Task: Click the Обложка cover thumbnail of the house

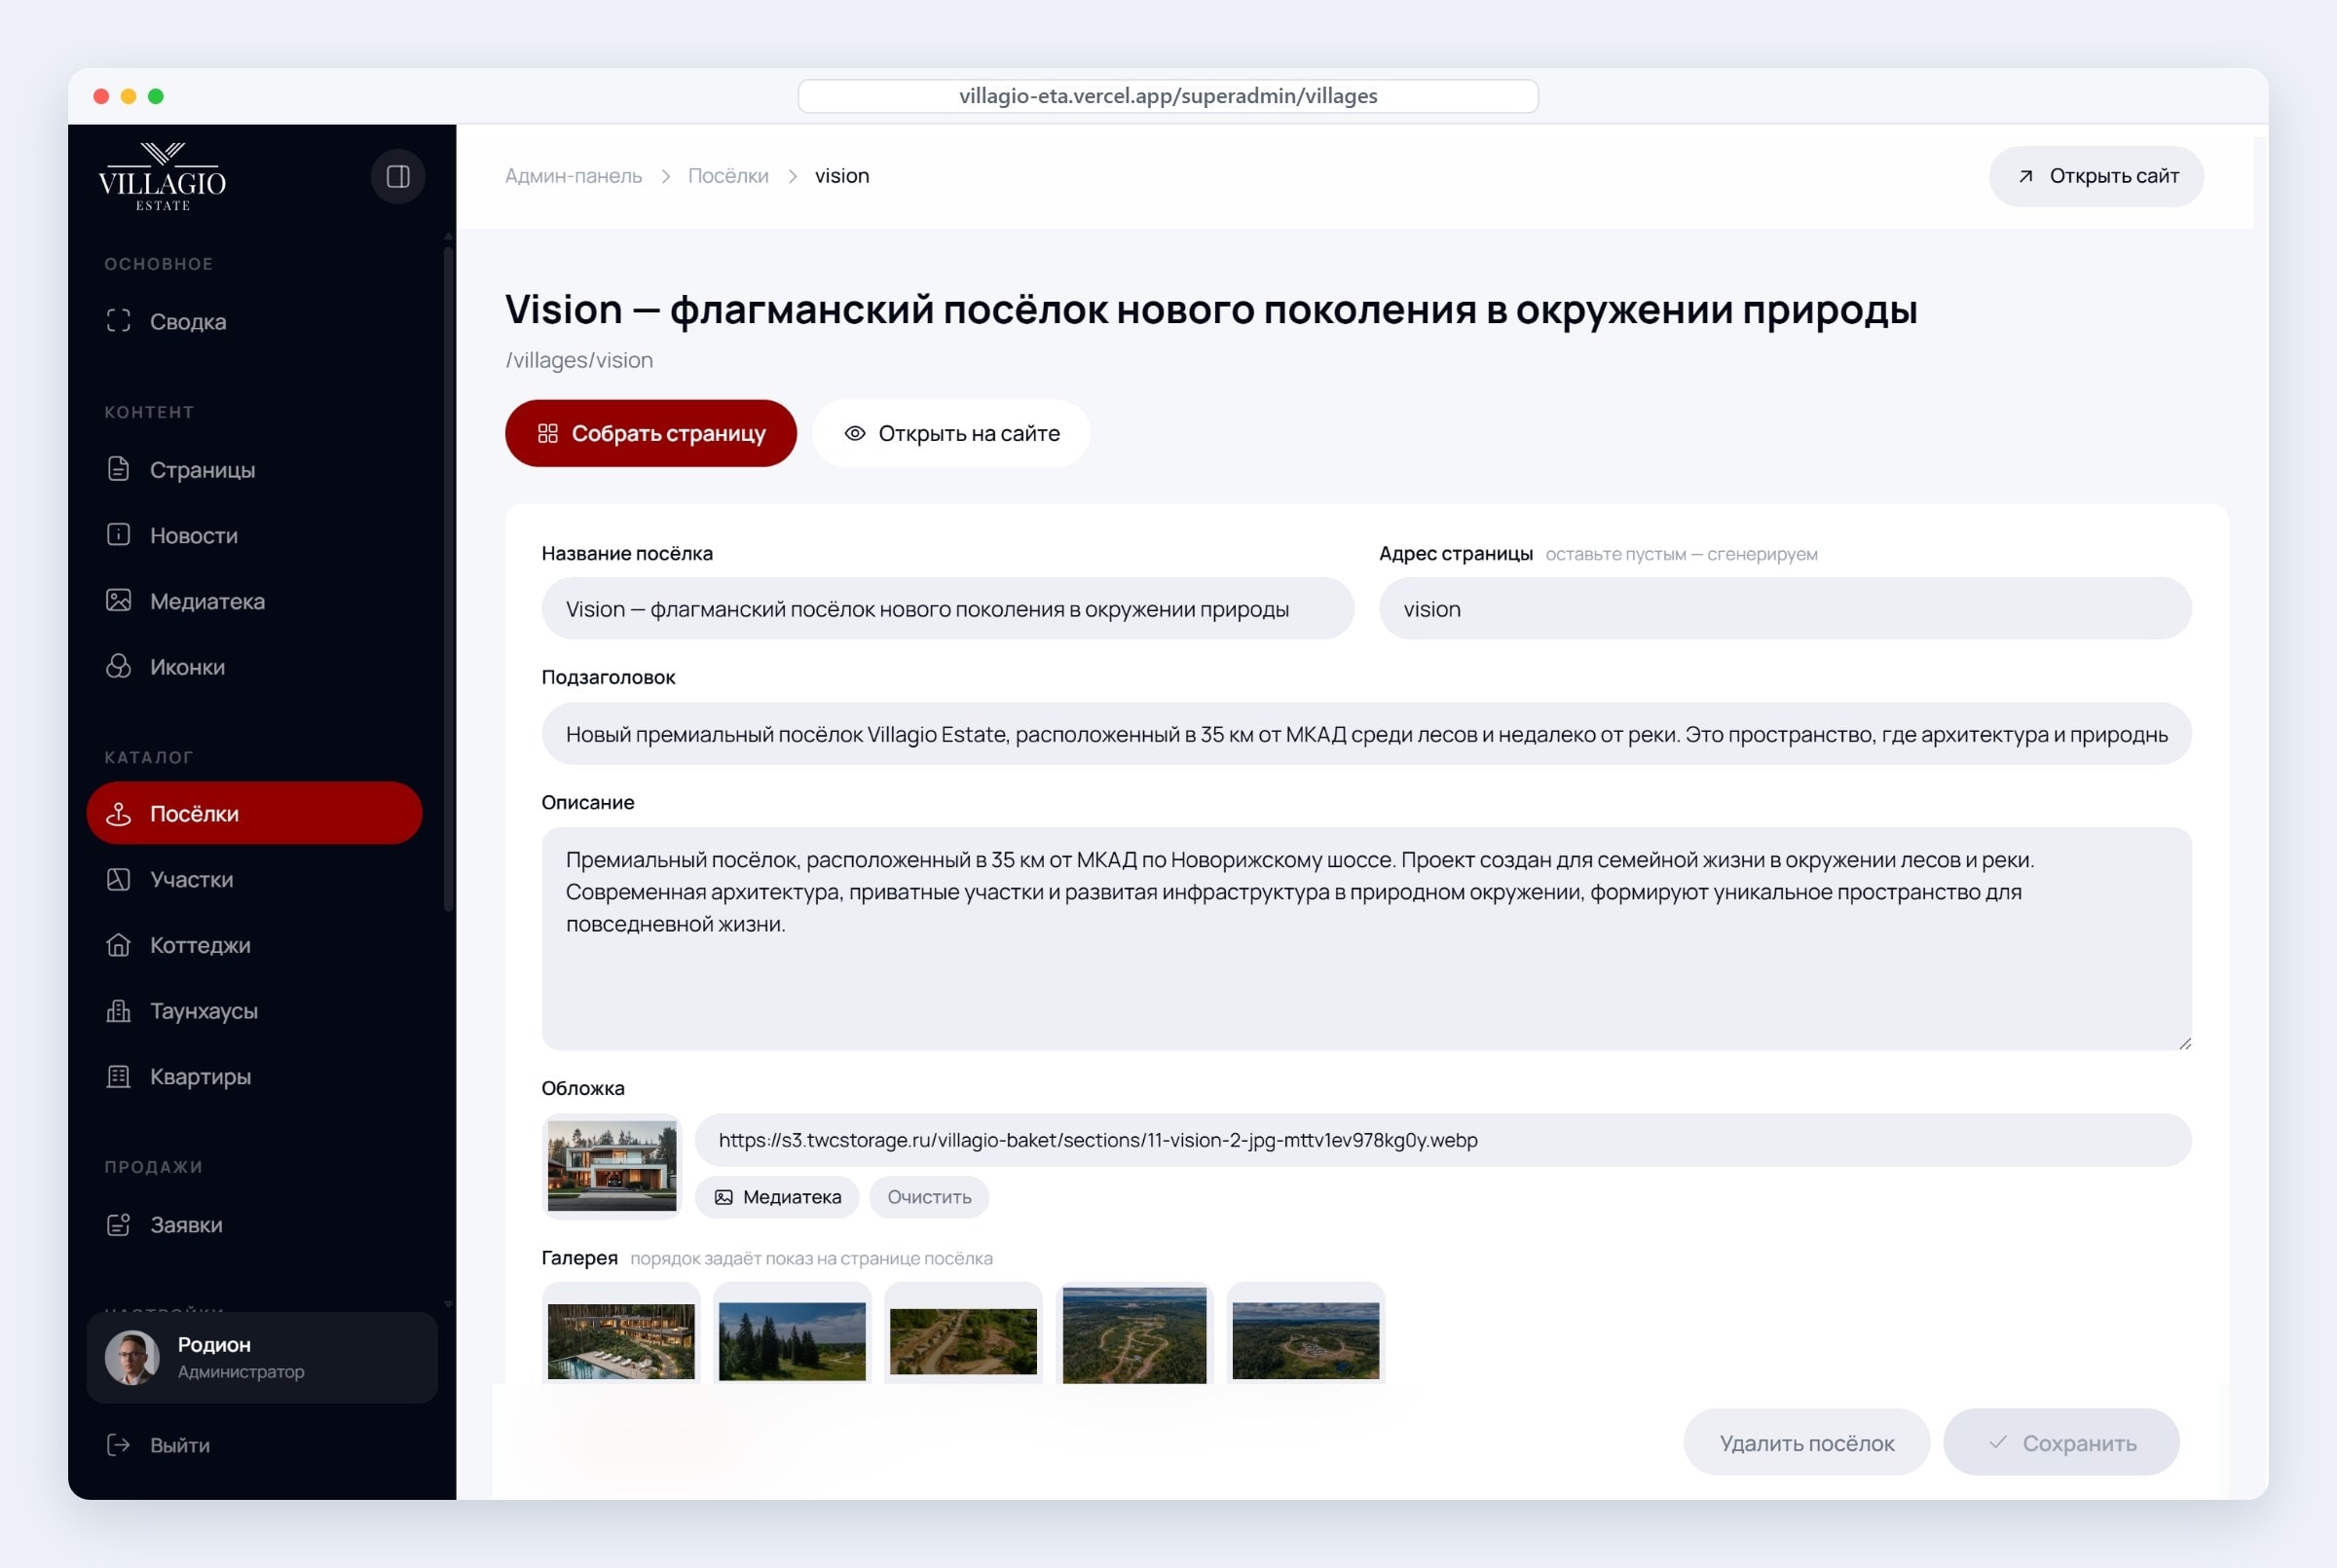Action: click(612, 1167)
